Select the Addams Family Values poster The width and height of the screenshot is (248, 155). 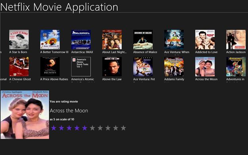tap(174, 67)
